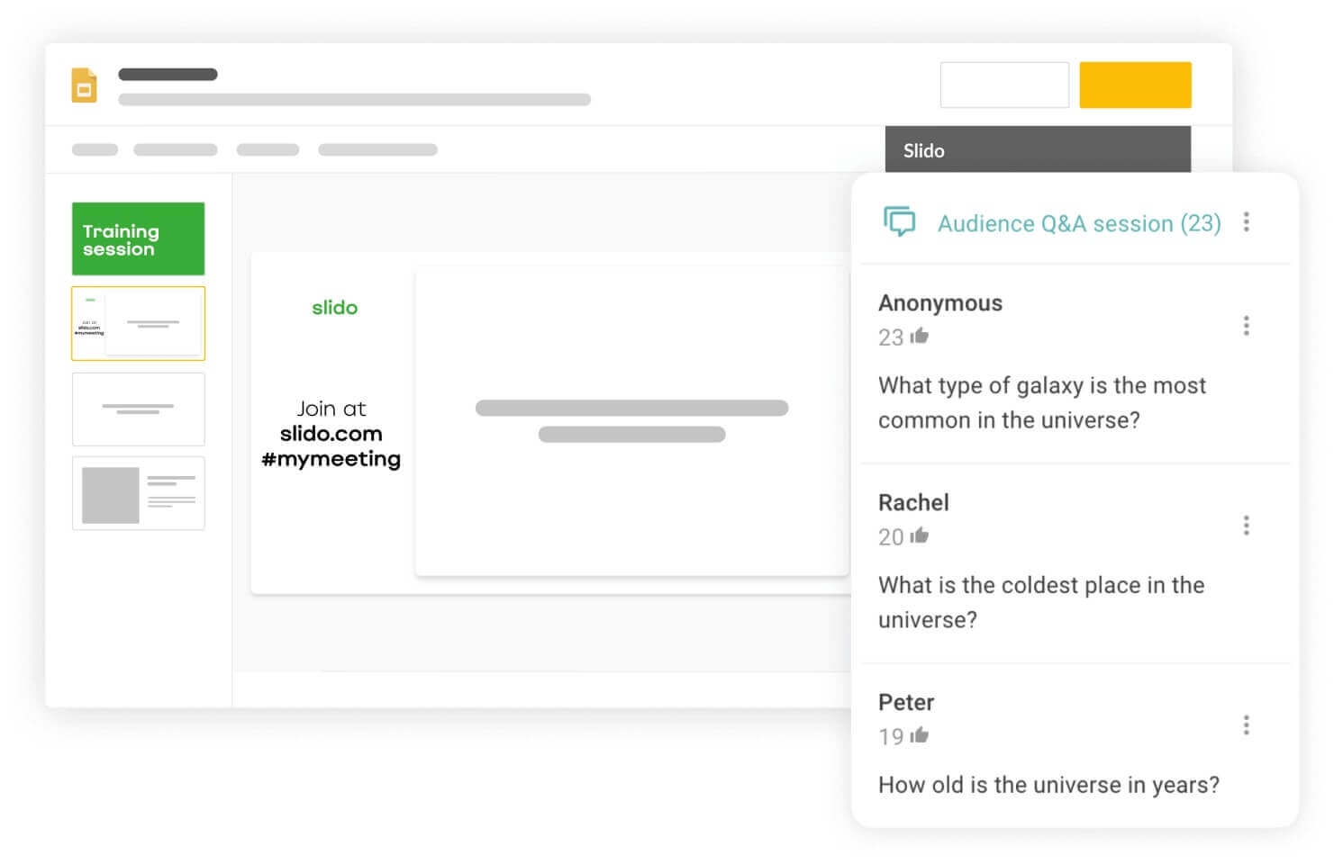Open the options menu for Rachel's question
This screenshot has height=864, width=1334.
coord(1246,526)
